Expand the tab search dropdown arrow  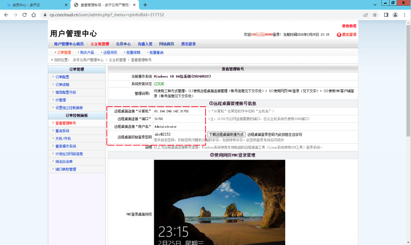(375, 5)
